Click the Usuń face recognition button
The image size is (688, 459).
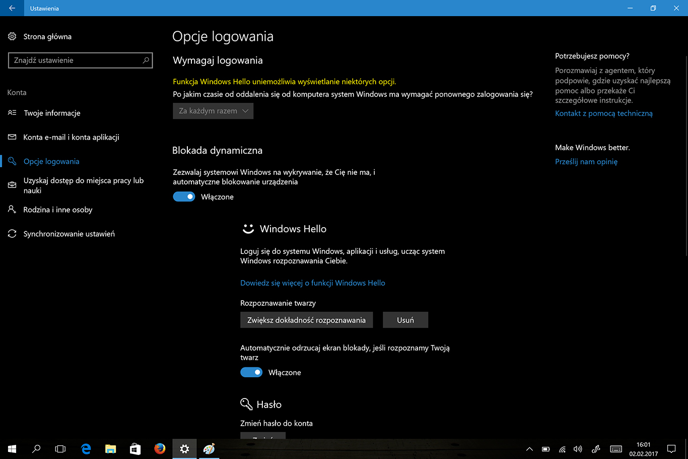point(405,320)
